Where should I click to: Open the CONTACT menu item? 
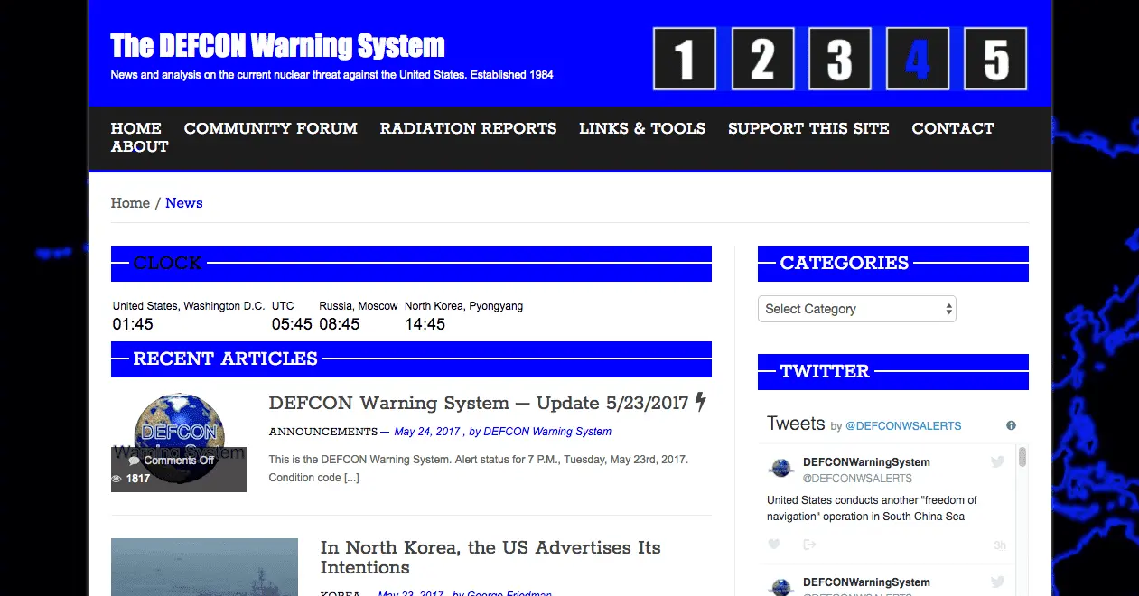click(953, 128)
